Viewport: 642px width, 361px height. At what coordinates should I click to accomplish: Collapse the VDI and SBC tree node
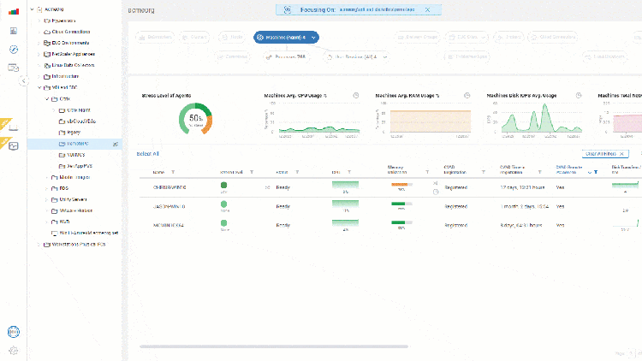[x=39, y=87]
